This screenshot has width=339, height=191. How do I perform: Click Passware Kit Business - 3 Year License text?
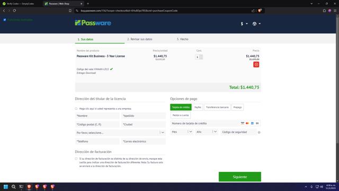pyautogui.click(x=101, y=56)
